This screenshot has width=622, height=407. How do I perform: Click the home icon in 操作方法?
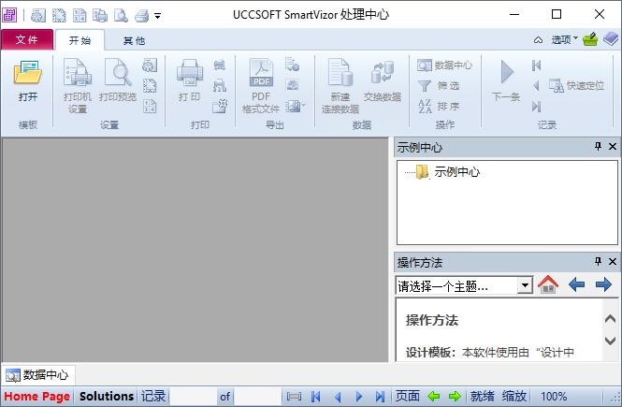[548, 284]
